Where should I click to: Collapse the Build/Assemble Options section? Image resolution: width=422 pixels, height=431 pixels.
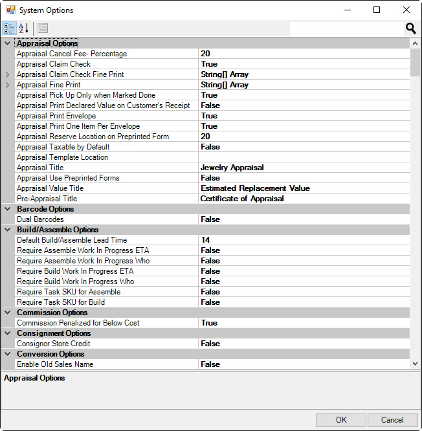point(8,230)
